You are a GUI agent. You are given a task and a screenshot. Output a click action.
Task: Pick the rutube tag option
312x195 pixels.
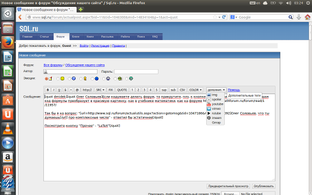[216, 113]
